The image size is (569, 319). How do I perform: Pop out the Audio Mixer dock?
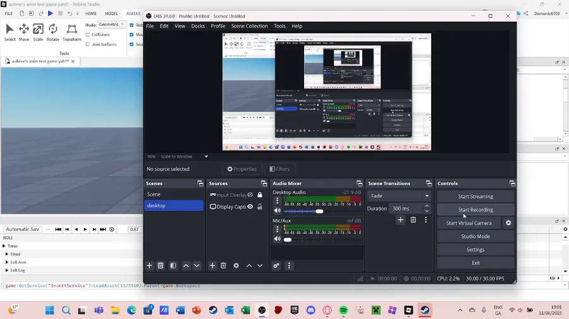(359, 183)
